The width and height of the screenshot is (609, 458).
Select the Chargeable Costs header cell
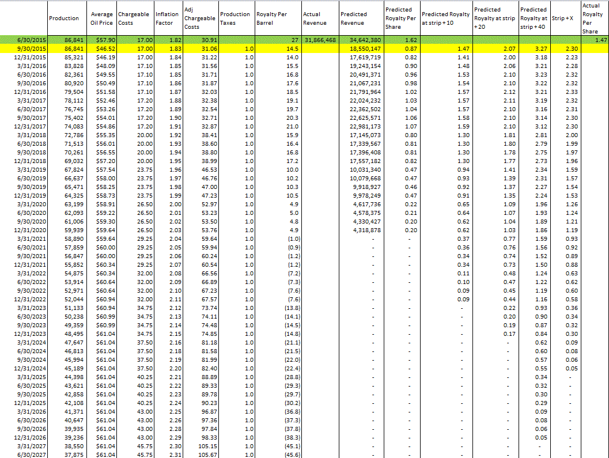(x=133, y=17)
